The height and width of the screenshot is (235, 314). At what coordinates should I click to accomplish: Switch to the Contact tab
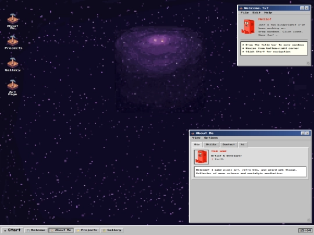tap(229, 144)
